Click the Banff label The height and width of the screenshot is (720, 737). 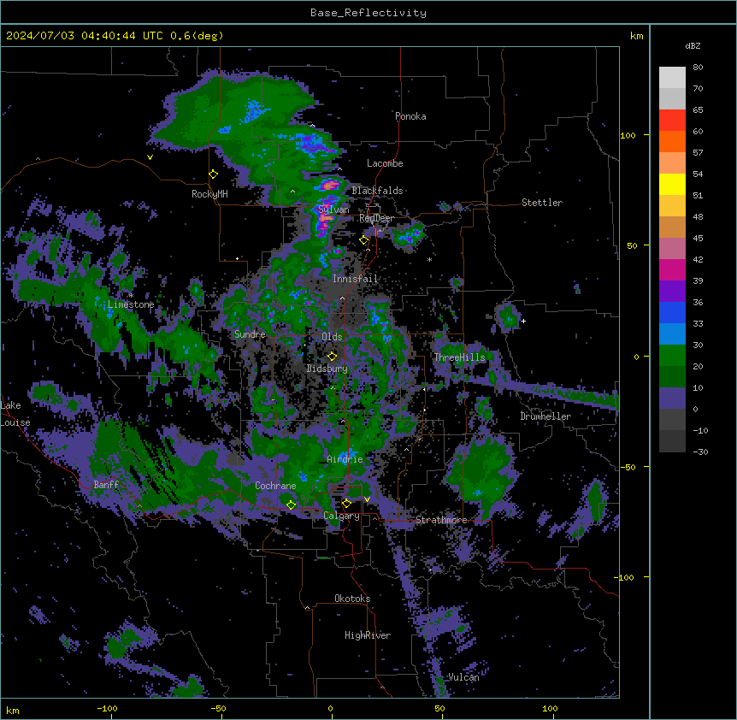106,485
